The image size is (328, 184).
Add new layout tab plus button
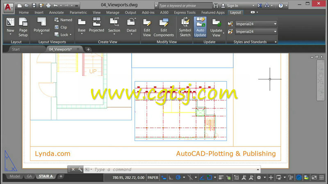coord(61,177)
